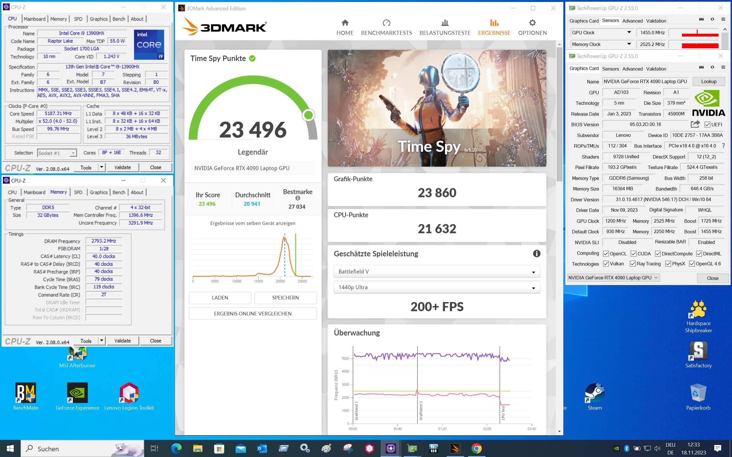
Task: Expand Tools arrow in lower CPU-Z window
Action: 102,341
